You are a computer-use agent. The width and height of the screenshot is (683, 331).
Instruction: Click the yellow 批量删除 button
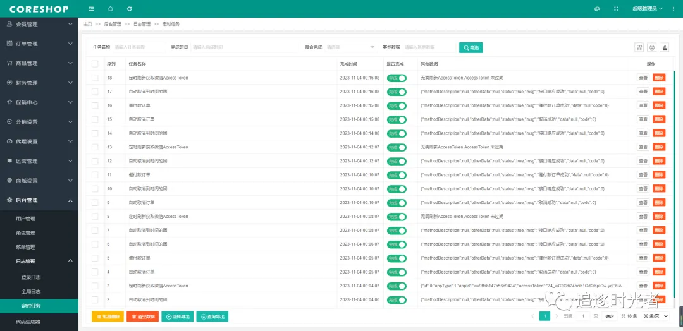108,316
